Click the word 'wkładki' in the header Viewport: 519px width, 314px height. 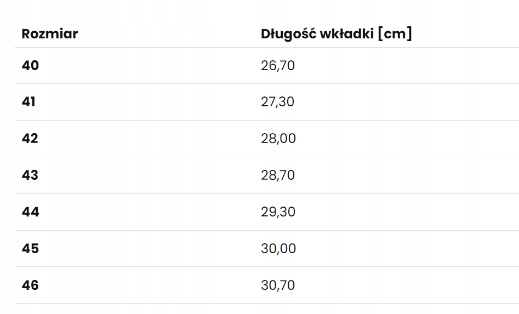[343, 34]
